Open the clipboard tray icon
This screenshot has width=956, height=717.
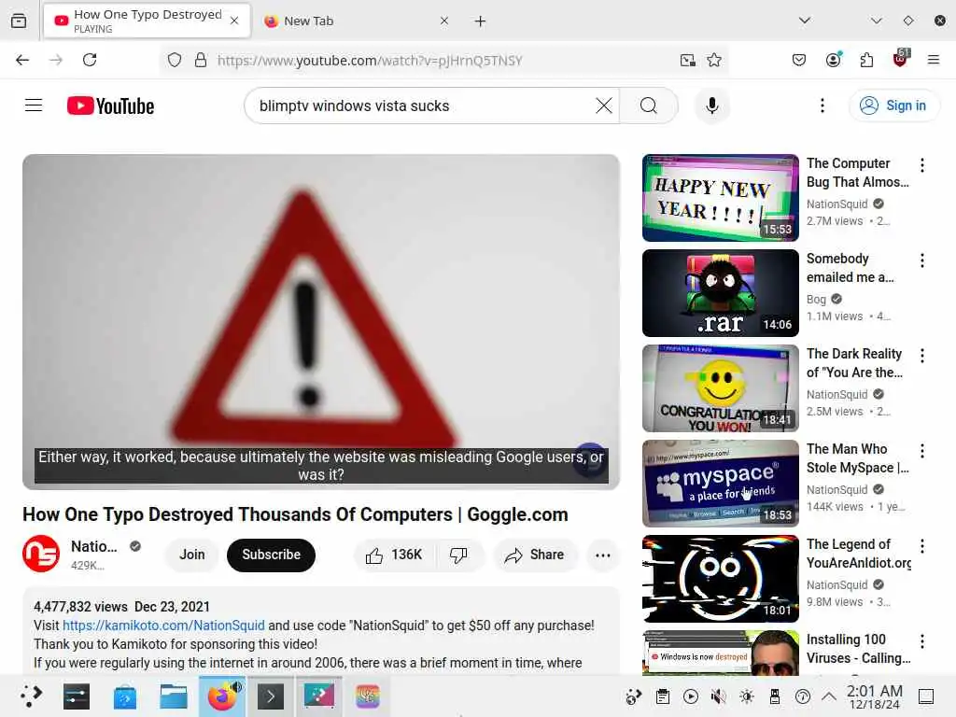point(663,696)
